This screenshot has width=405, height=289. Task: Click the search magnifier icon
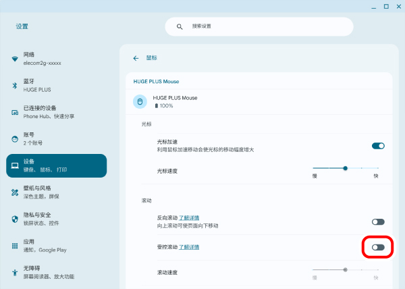(x=180, y=27)
